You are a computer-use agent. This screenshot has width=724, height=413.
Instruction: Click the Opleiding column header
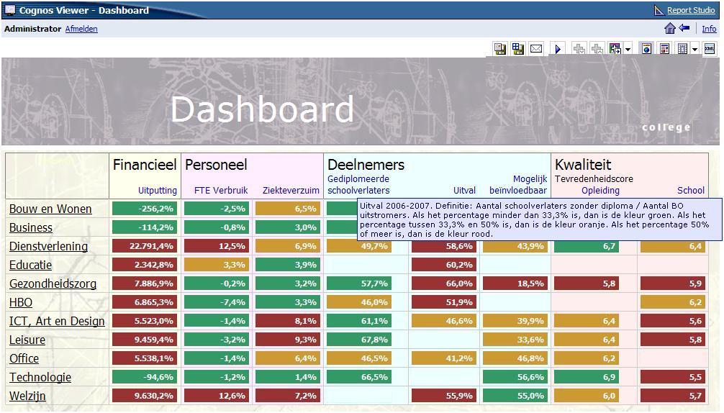coord(600,190)
